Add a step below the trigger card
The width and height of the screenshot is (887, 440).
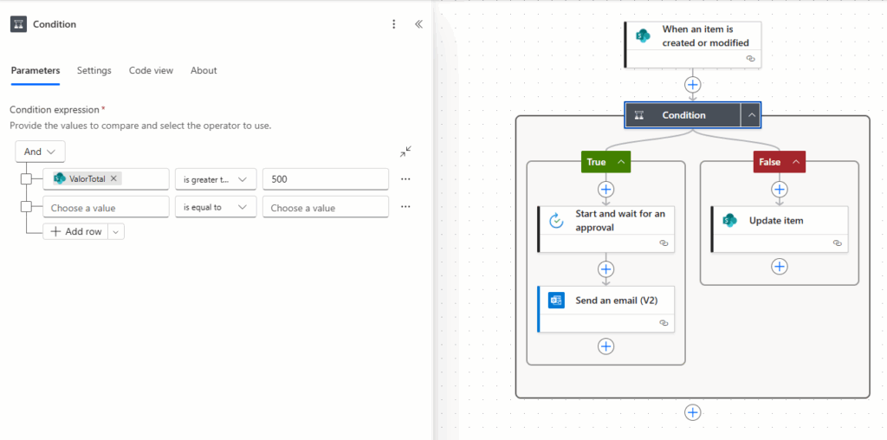coord(692,85)
